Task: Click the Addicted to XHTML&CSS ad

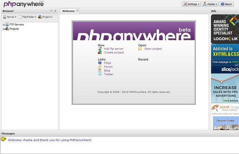Action: [225, 59]
